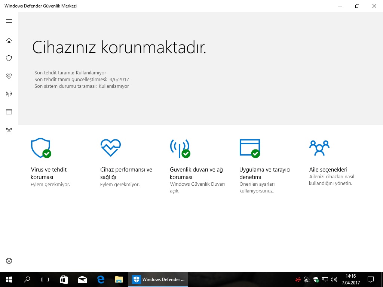This screenshot has height=287, width=383.
Task: Open the shield virus protection sidebar icon
Action: [9, 58]
